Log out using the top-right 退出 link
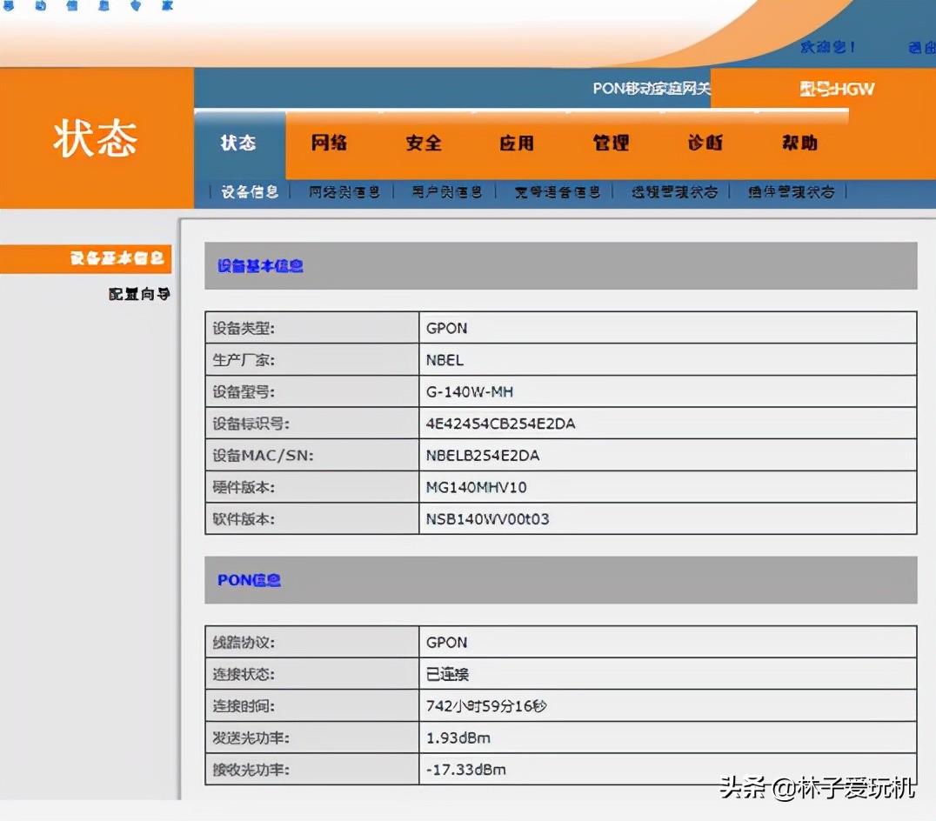Viewport: 936px width, 821px height. click(x=925, y=48)
